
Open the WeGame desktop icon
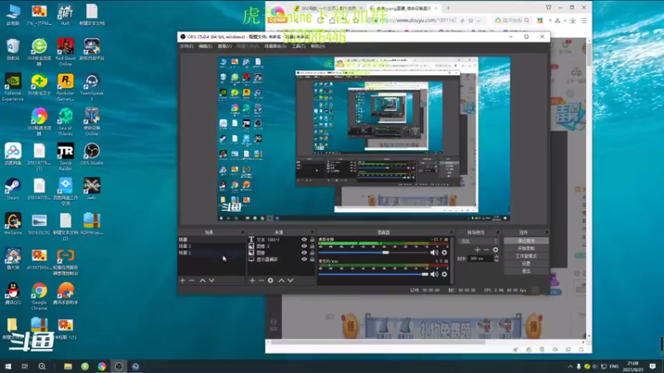(x=12, y=224)
